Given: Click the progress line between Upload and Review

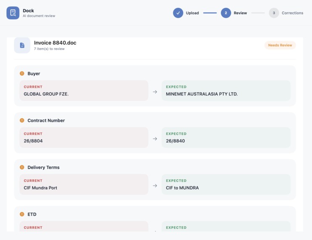Looking at the screenshot, I should [210, 13].
